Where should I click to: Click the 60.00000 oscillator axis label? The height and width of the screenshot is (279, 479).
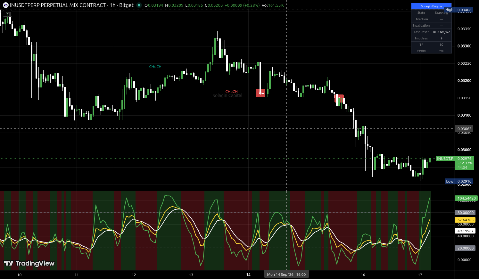465,225
